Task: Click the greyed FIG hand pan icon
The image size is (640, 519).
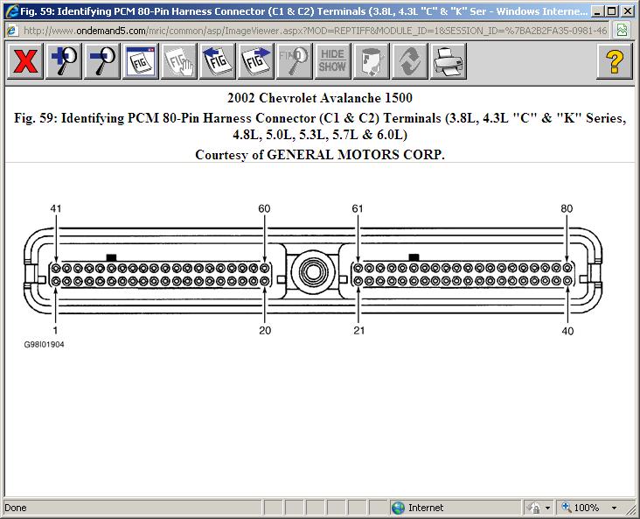Action: click(179, 61)
